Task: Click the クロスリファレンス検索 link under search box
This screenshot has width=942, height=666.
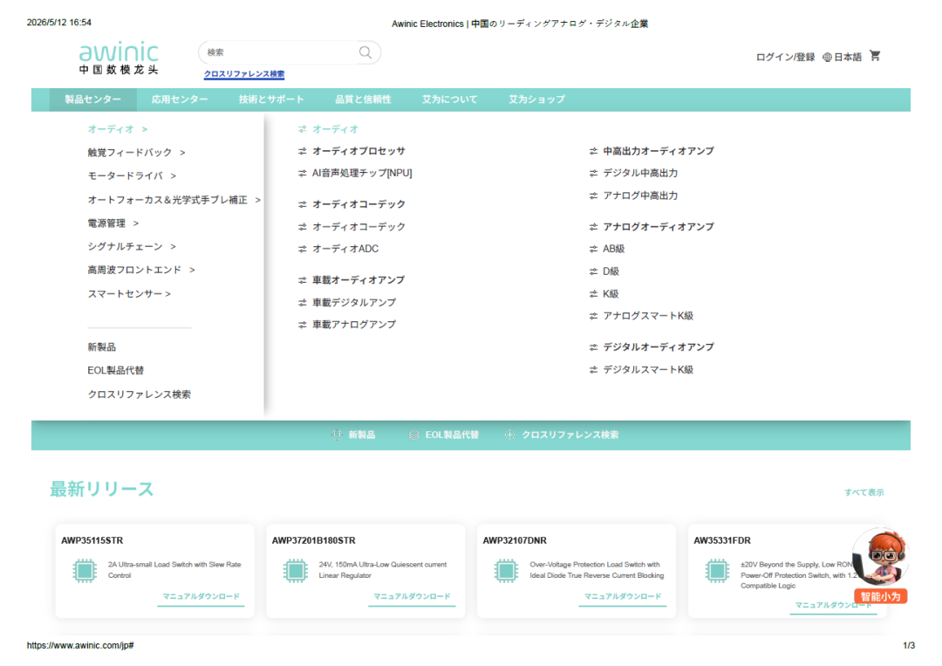Action: tap(244, 74)
